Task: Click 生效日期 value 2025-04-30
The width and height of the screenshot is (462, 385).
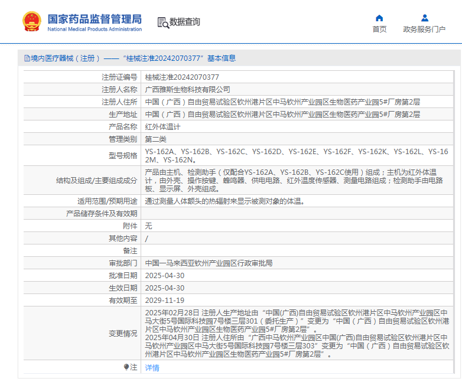Action: pos(165,288)
